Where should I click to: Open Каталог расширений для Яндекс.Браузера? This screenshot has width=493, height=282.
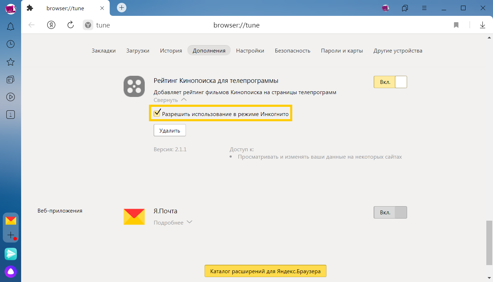266,271
